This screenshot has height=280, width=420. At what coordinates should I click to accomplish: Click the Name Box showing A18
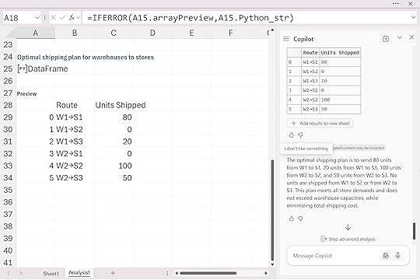18,18
